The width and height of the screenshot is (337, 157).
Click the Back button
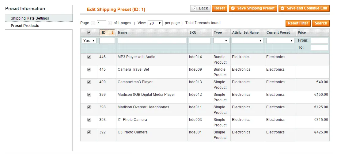point(200,8)
